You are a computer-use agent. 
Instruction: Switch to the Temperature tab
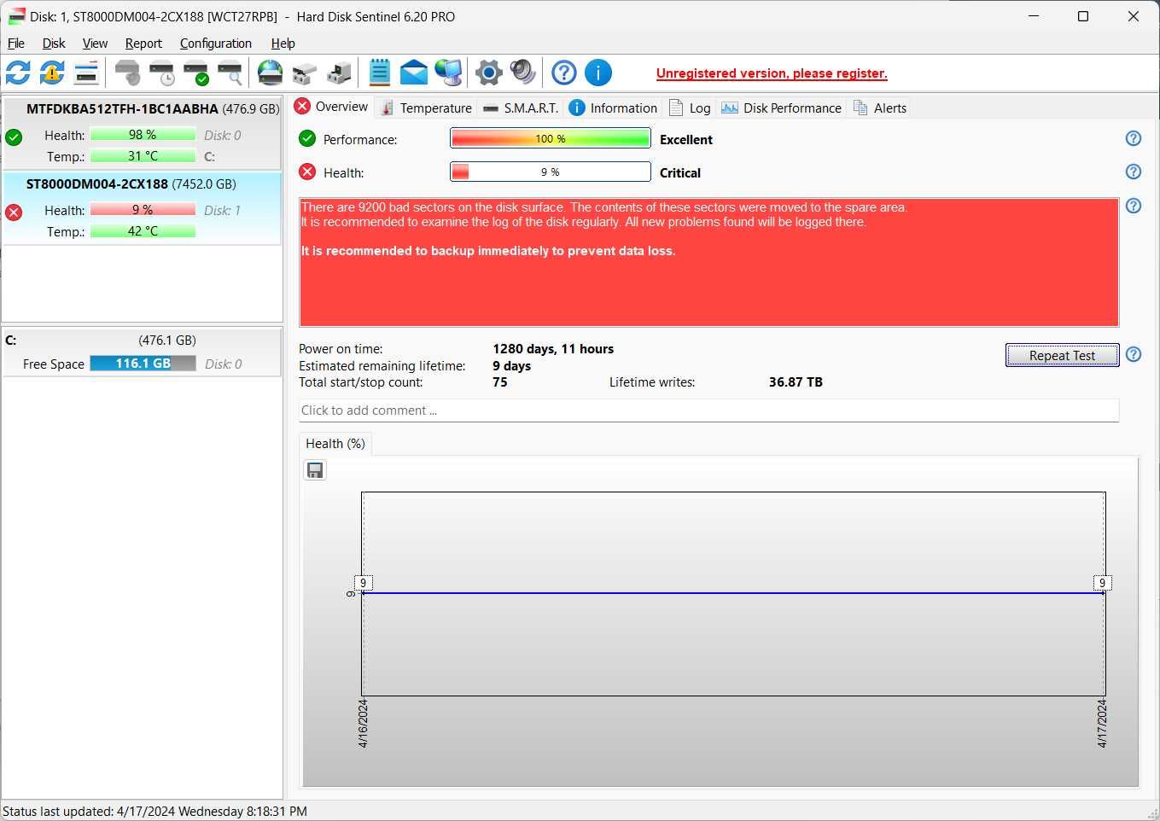[x=426, y=108]
